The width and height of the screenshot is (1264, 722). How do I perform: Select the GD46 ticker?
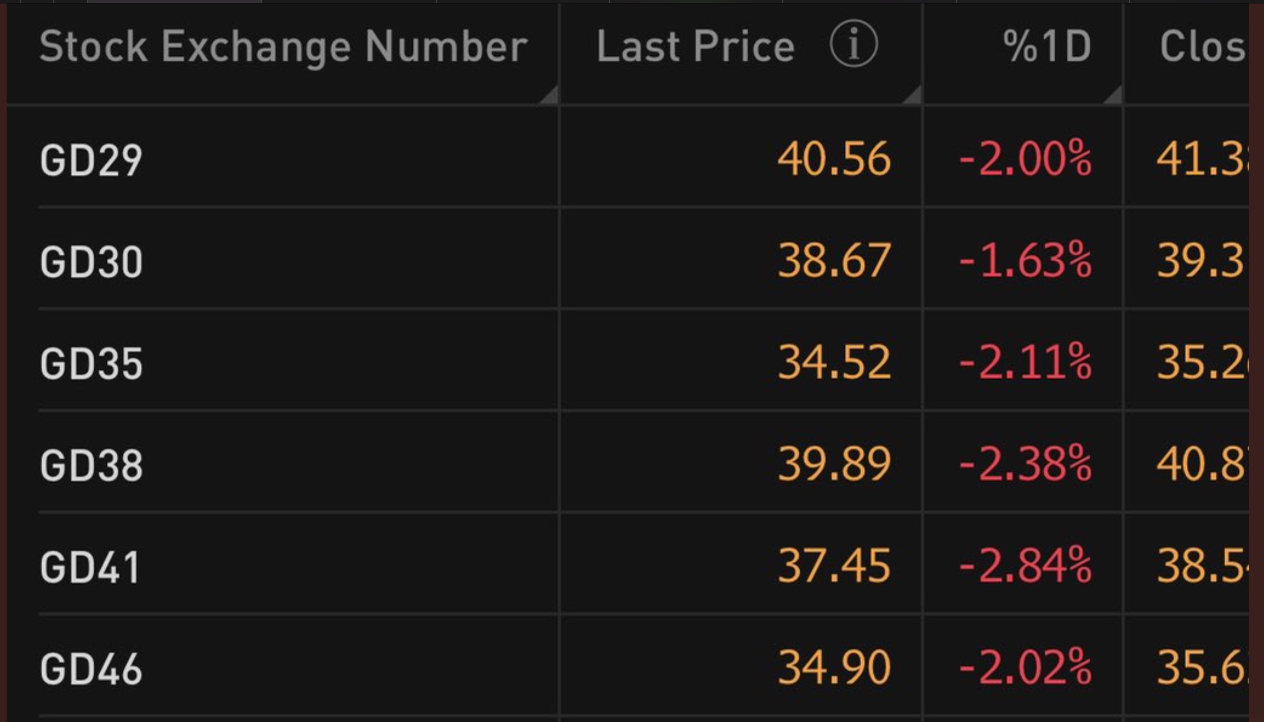click(91, 669)
